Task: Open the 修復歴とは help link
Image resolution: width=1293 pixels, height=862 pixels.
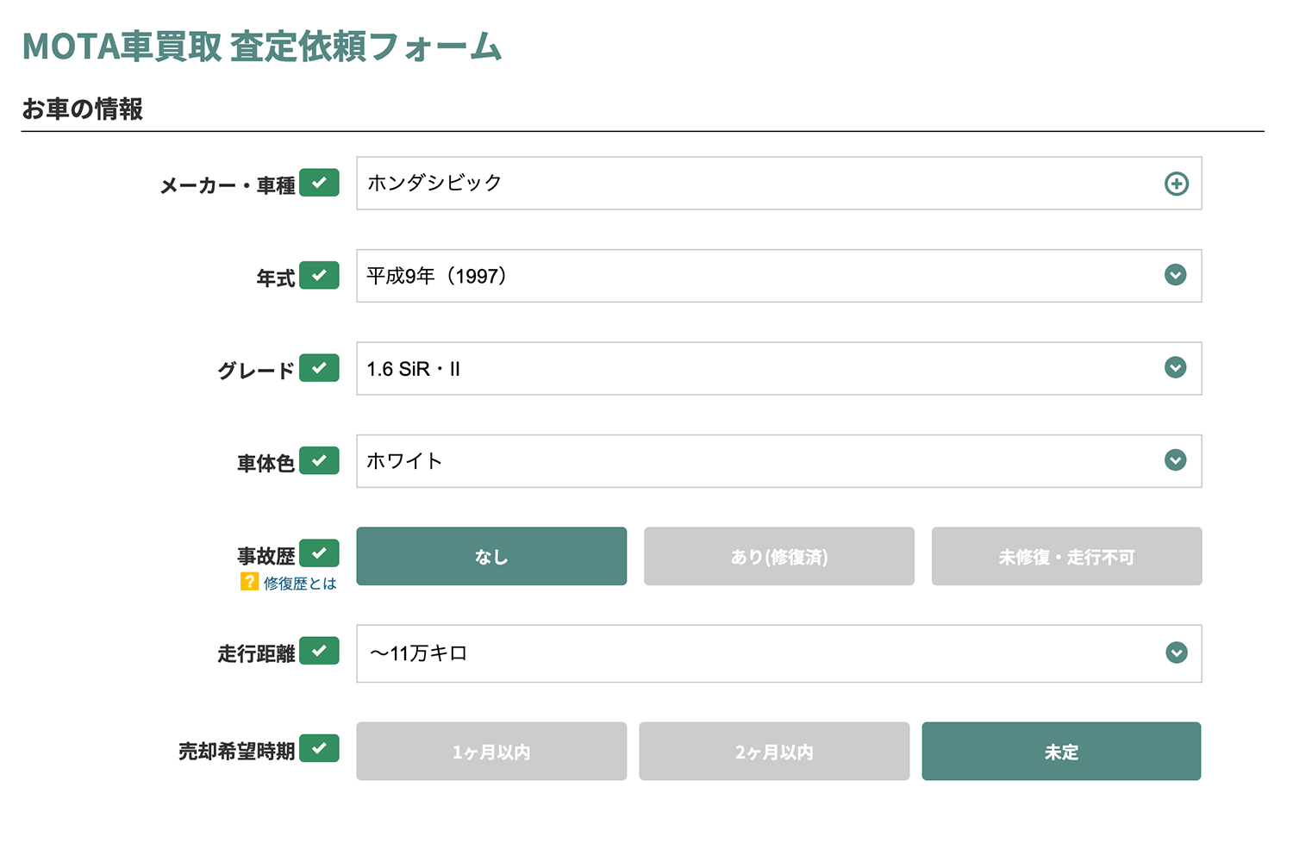Action: point(300,584)
